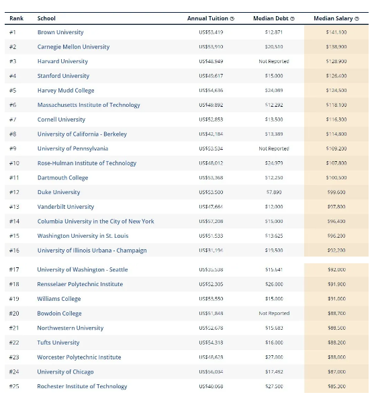Open University of Illinois Urbana - Champaign link
Viewport: 374px width, 403px height.
click(x=92, y=251)
